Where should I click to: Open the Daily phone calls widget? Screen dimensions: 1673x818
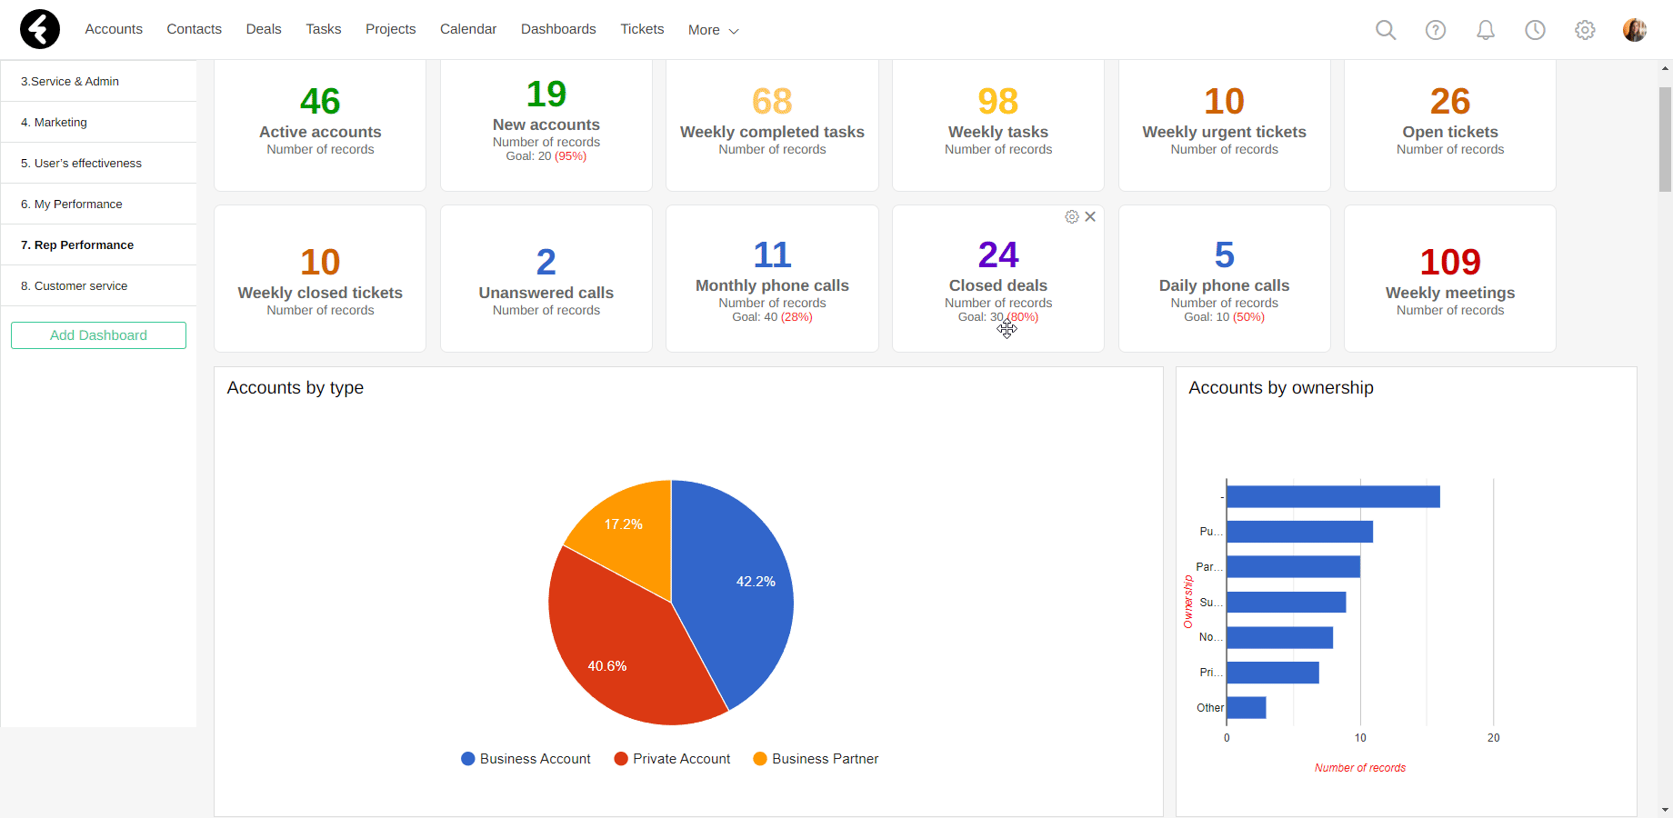click(x=1225, y=278)
